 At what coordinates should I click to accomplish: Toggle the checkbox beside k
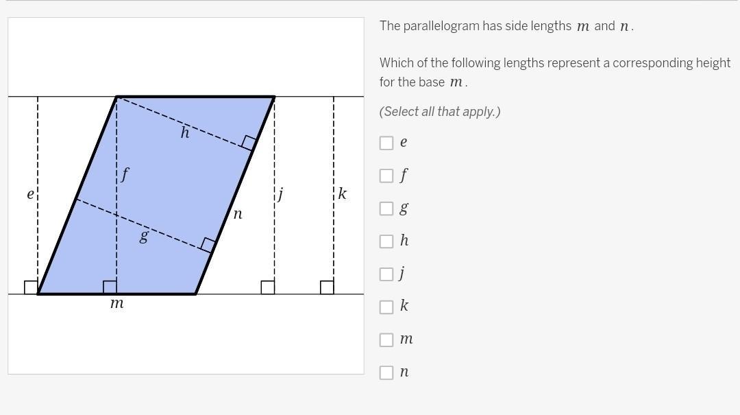[386, 307]
